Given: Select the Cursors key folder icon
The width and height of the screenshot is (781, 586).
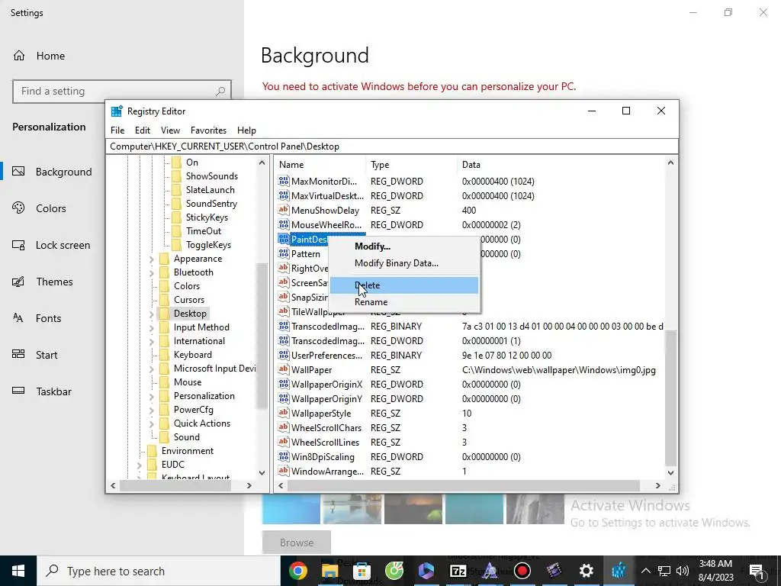Looking at the screenshot, I should pos(165,299).
